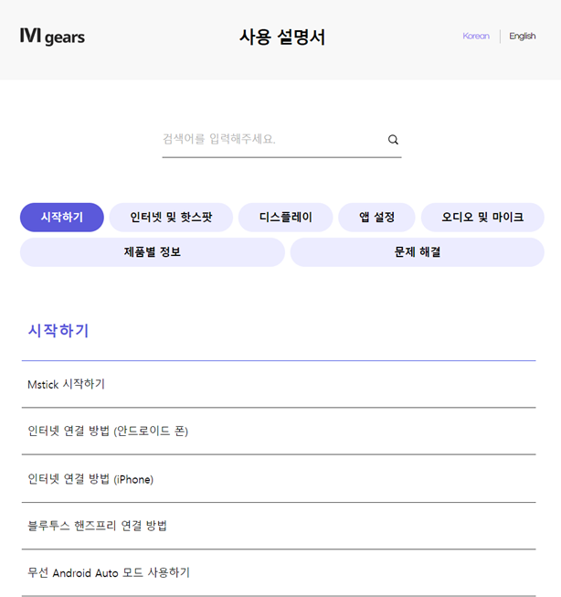Image resolution: width=561 pixels, height=597 pixels.
Task: Open 인터넷 연결 방법 (iPhone) guide
Action: click(x=90, y=479)
